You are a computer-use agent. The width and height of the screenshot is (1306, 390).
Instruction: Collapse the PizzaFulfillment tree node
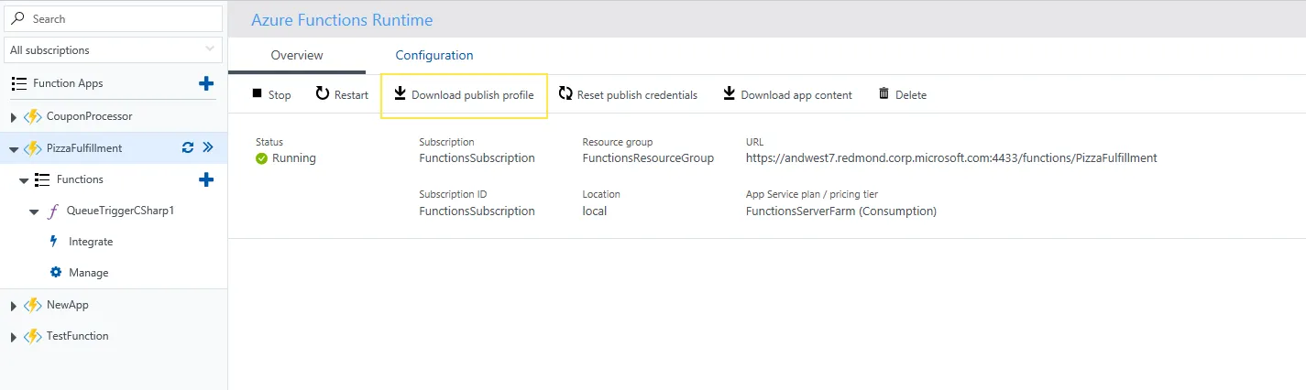[x=14, y=148]
